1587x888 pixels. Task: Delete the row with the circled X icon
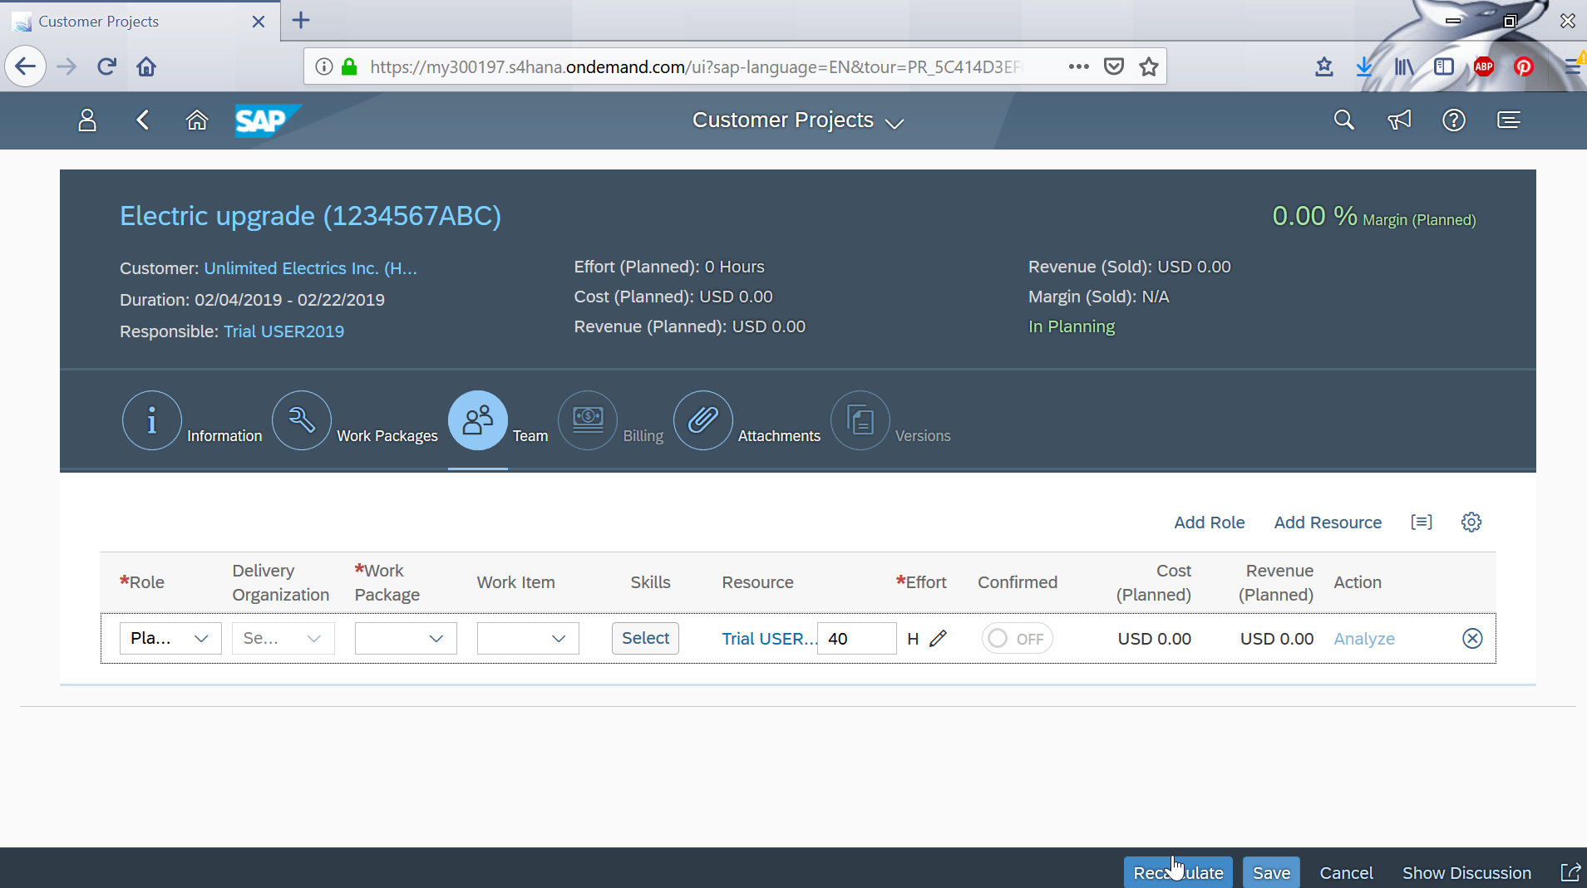(1471, 639)
